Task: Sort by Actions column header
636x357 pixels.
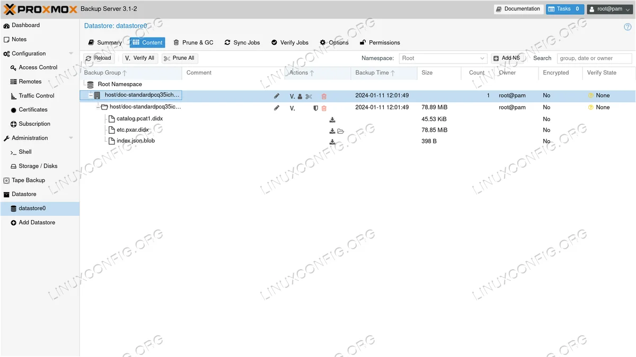Action: click(318, 73)
